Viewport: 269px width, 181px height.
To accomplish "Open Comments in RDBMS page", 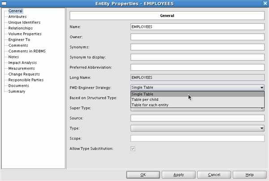I will click(27, 51).
